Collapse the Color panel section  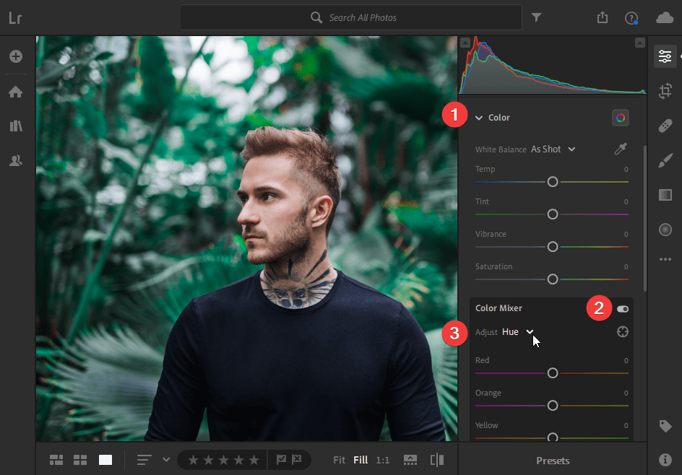[x=478, y=118]
